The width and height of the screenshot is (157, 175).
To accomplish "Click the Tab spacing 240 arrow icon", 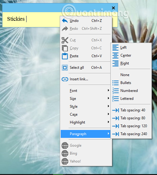I will (x=116, y=134).
